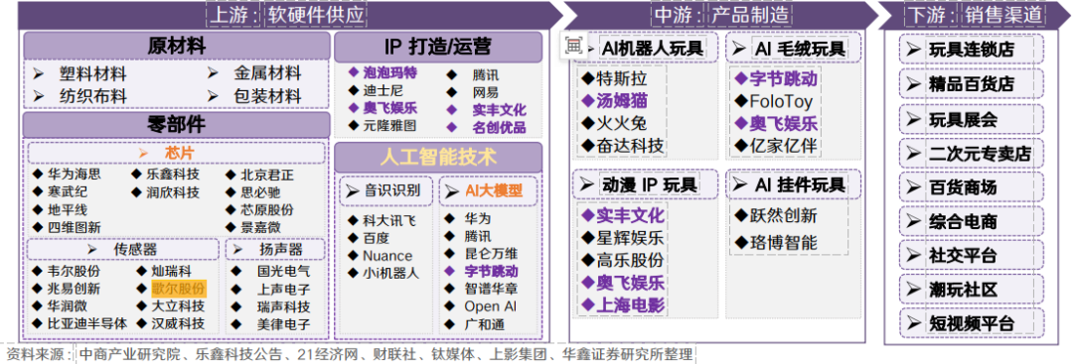Choose the 综合电商 sales channel item
1073x364 pixels.
(x=973, y=221)
